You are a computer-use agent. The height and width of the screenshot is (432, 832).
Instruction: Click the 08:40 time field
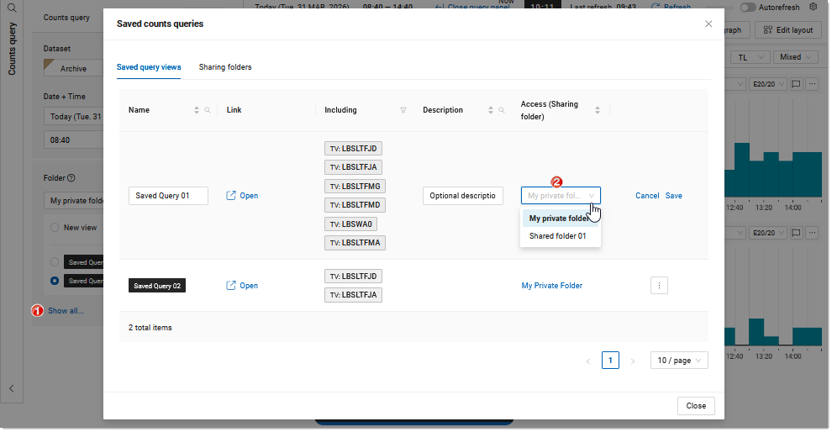[x=74, y=140]
